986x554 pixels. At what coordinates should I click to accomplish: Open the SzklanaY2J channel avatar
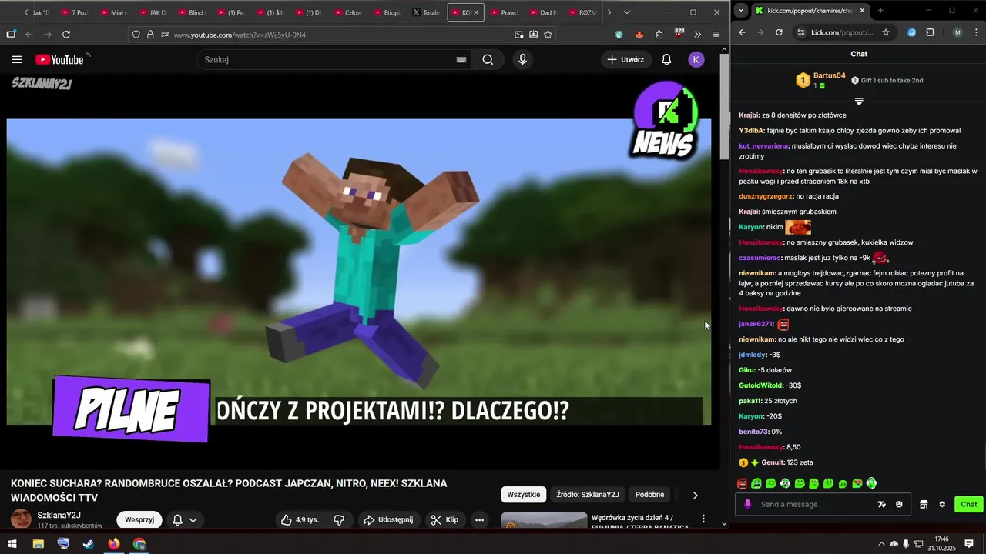[x=21, y=519]
